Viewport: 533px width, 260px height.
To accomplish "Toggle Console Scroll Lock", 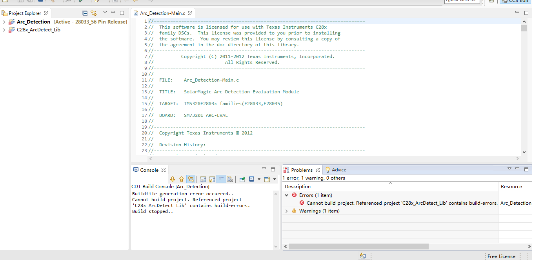I will point(212,179).
